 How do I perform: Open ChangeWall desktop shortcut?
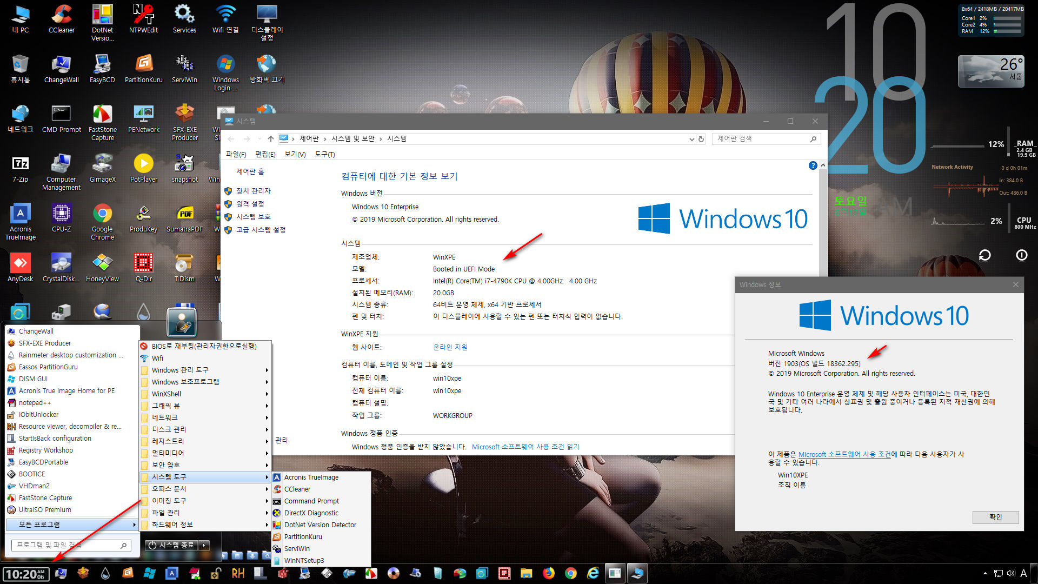tap(61, 69)
